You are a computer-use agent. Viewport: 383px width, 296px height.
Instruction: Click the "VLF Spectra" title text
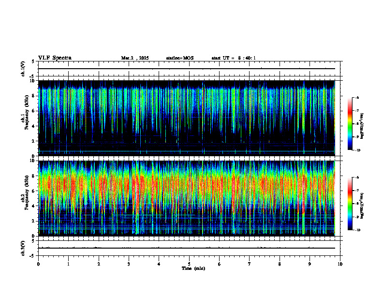tap(55, 58)
